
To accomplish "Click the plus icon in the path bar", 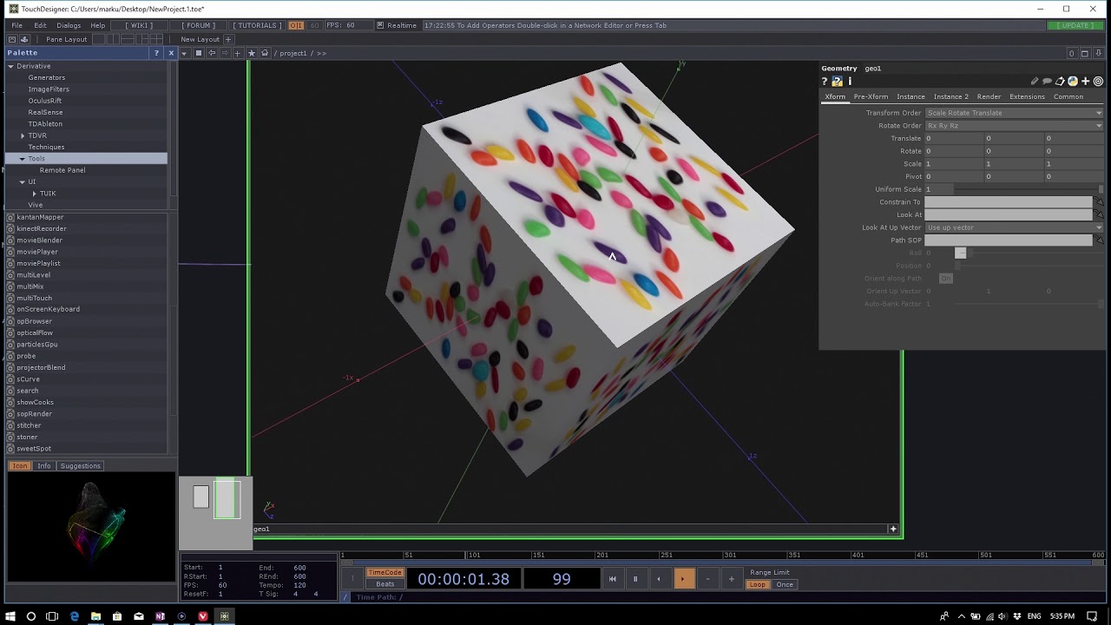I will [237, 53].
